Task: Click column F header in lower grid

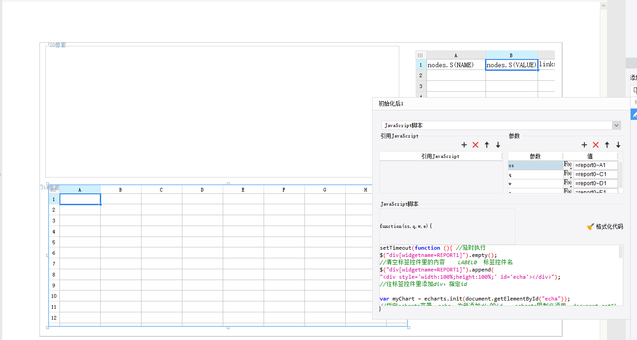Action: pos(284,190)
